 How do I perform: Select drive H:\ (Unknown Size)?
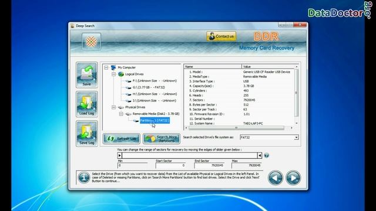[155, 94]
